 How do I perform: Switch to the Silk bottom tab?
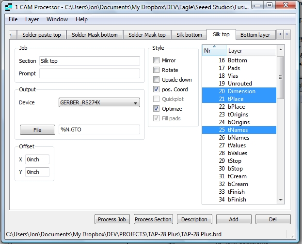pos(189,35)
